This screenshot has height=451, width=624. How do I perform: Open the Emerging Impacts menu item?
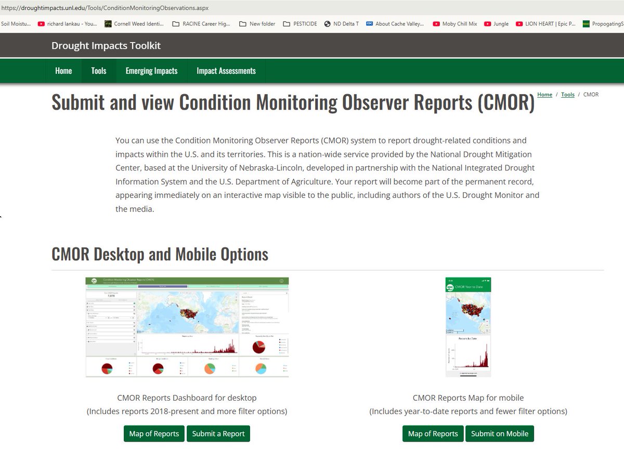(151, 71)
